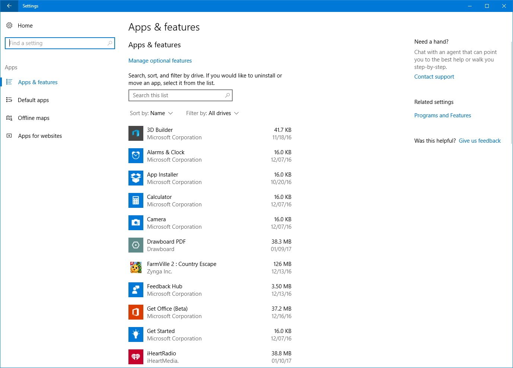Viewport: 513px width, 368px height.
Task: Click the Offline maps sidebar icon
Action: pyautogui.click(x=9, y=118)
